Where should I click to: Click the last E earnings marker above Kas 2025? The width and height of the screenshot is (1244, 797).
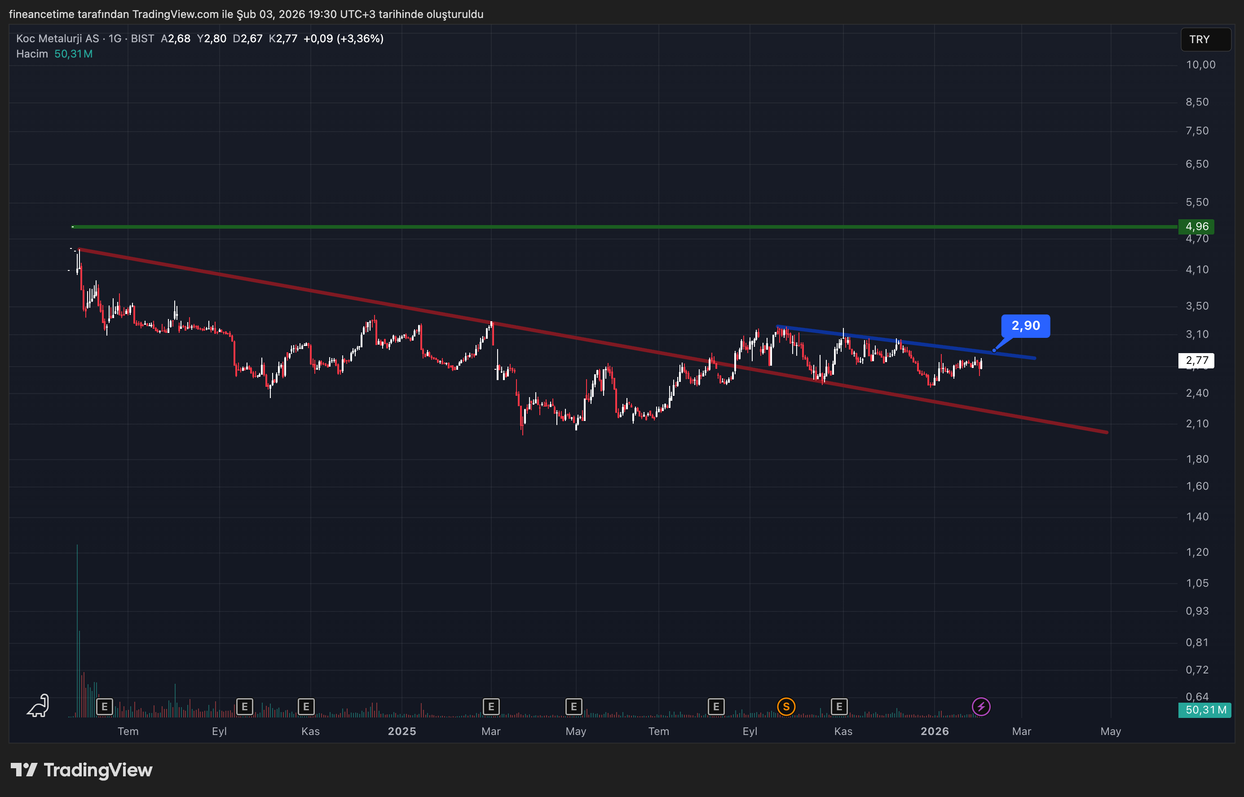[x=839, y=706]
